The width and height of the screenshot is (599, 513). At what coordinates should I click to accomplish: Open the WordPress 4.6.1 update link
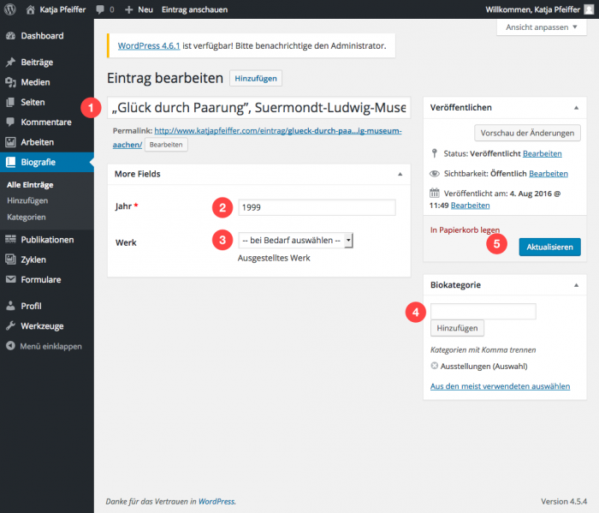149,46
